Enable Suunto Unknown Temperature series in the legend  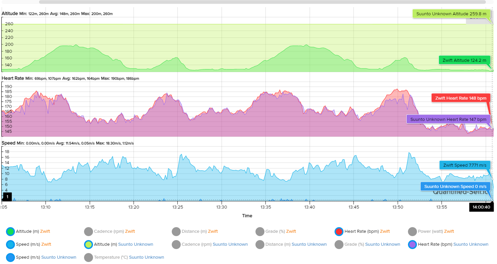(x=124, y=257)
